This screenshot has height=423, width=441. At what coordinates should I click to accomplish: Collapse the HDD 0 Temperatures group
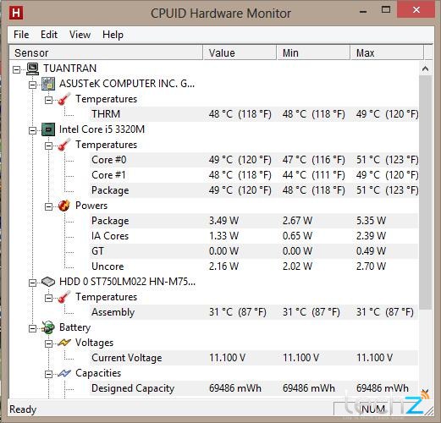pos(49,298)
